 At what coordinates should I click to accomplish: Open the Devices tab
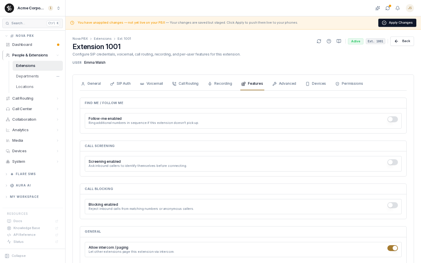point(316,84)
